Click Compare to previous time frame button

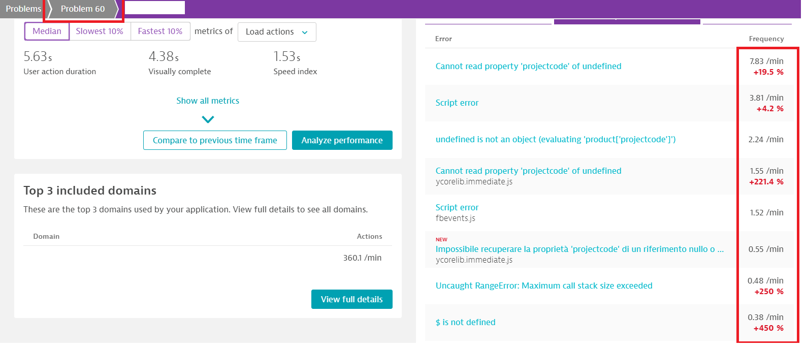[215, 140]
